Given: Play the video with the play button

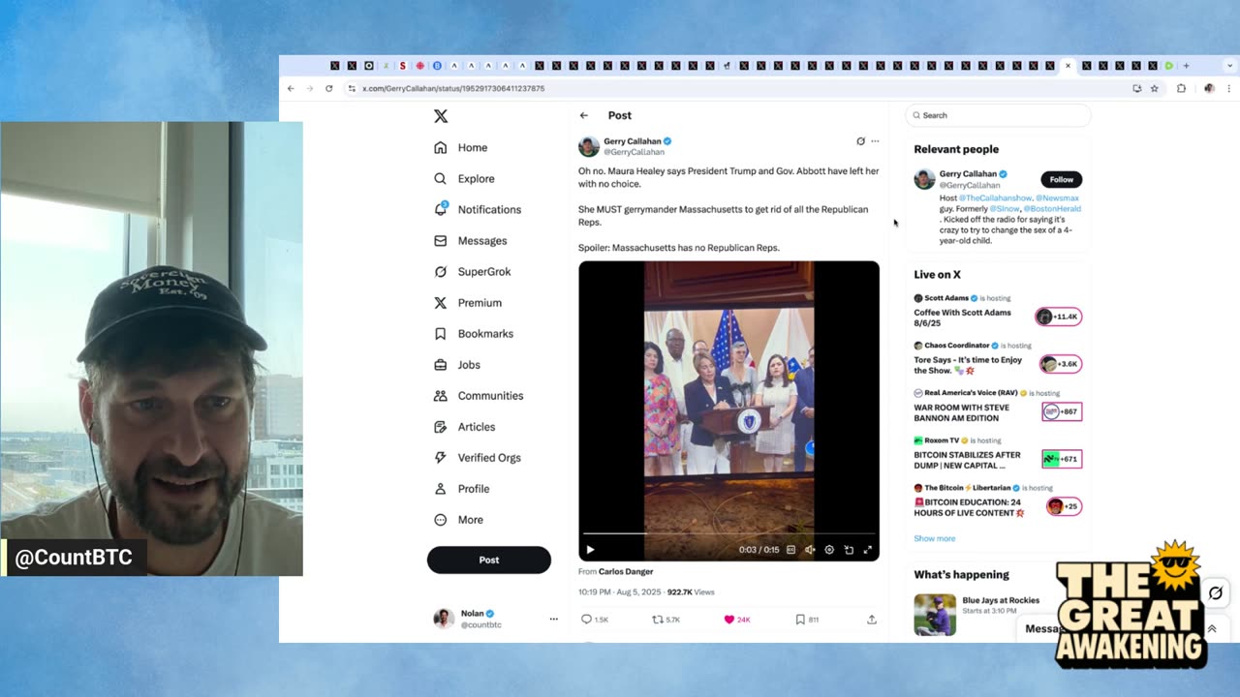Looking at the screenshot, I should pos(590,550).
